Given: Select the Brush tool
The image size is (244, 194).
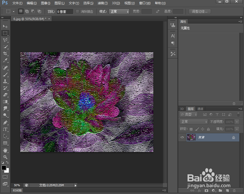Looking at the screenshot, I should [5, 75].
